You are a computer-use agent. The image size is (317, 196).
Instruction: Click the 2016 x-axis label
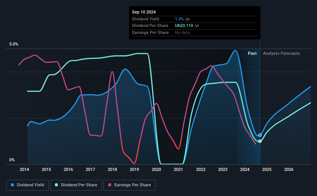[x=68, y=169]
